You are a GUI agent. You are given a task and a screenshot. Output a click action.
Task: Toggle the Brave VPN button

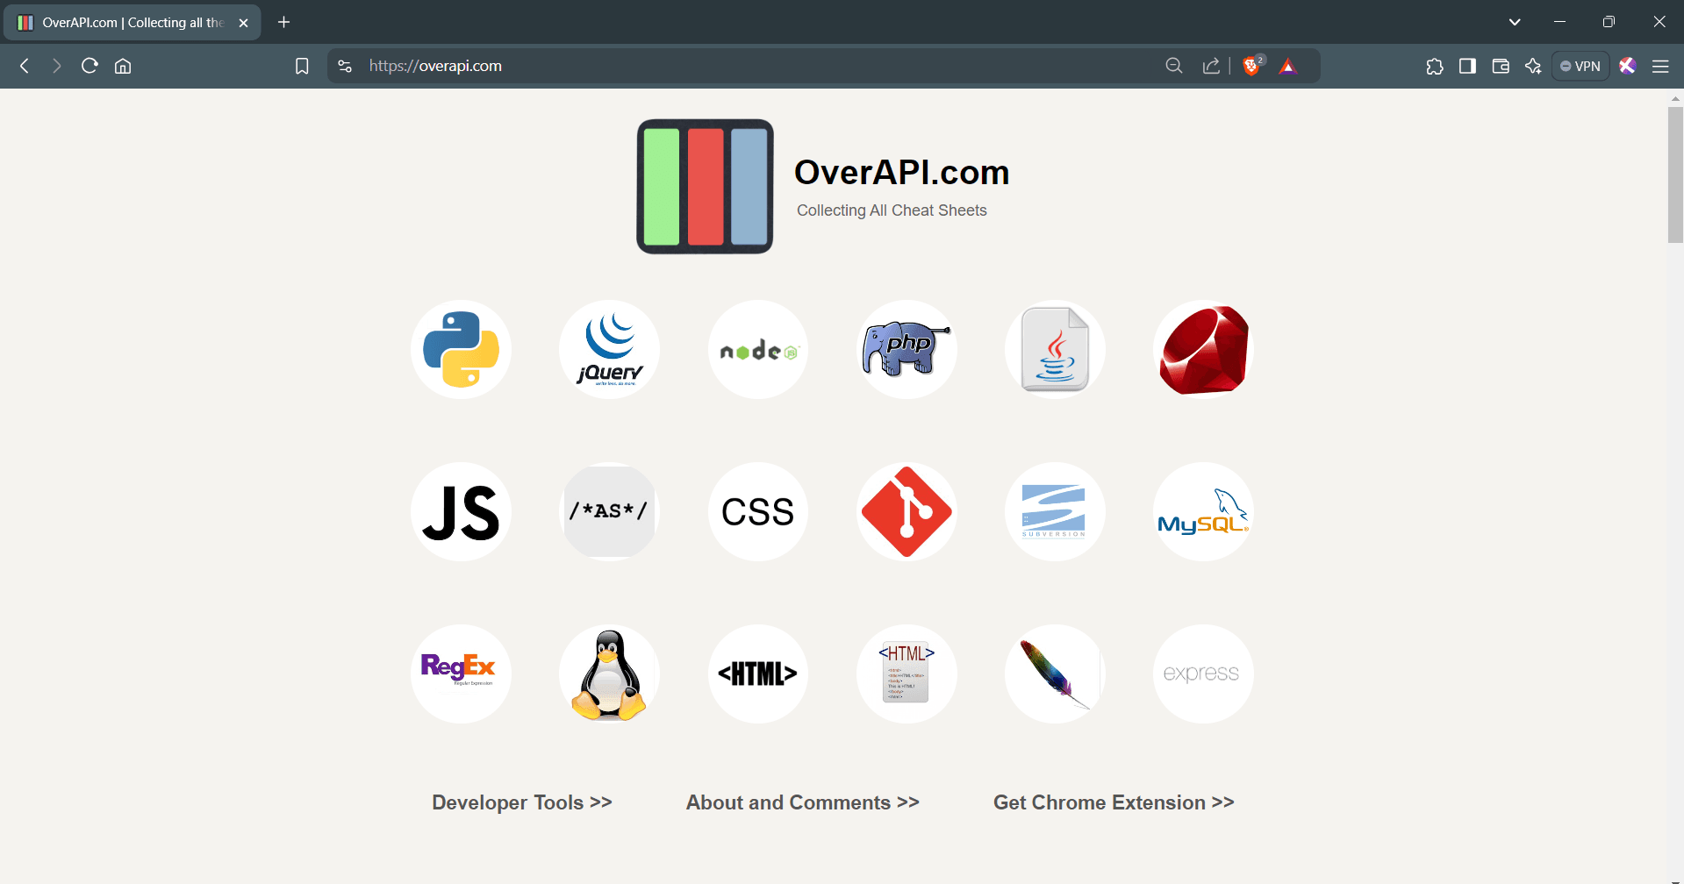[x=1580, y=66]
